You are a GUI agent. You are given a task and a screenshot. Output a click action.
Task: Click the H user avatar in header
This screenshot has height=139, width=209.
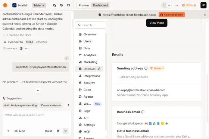click(x=165, y=5)
